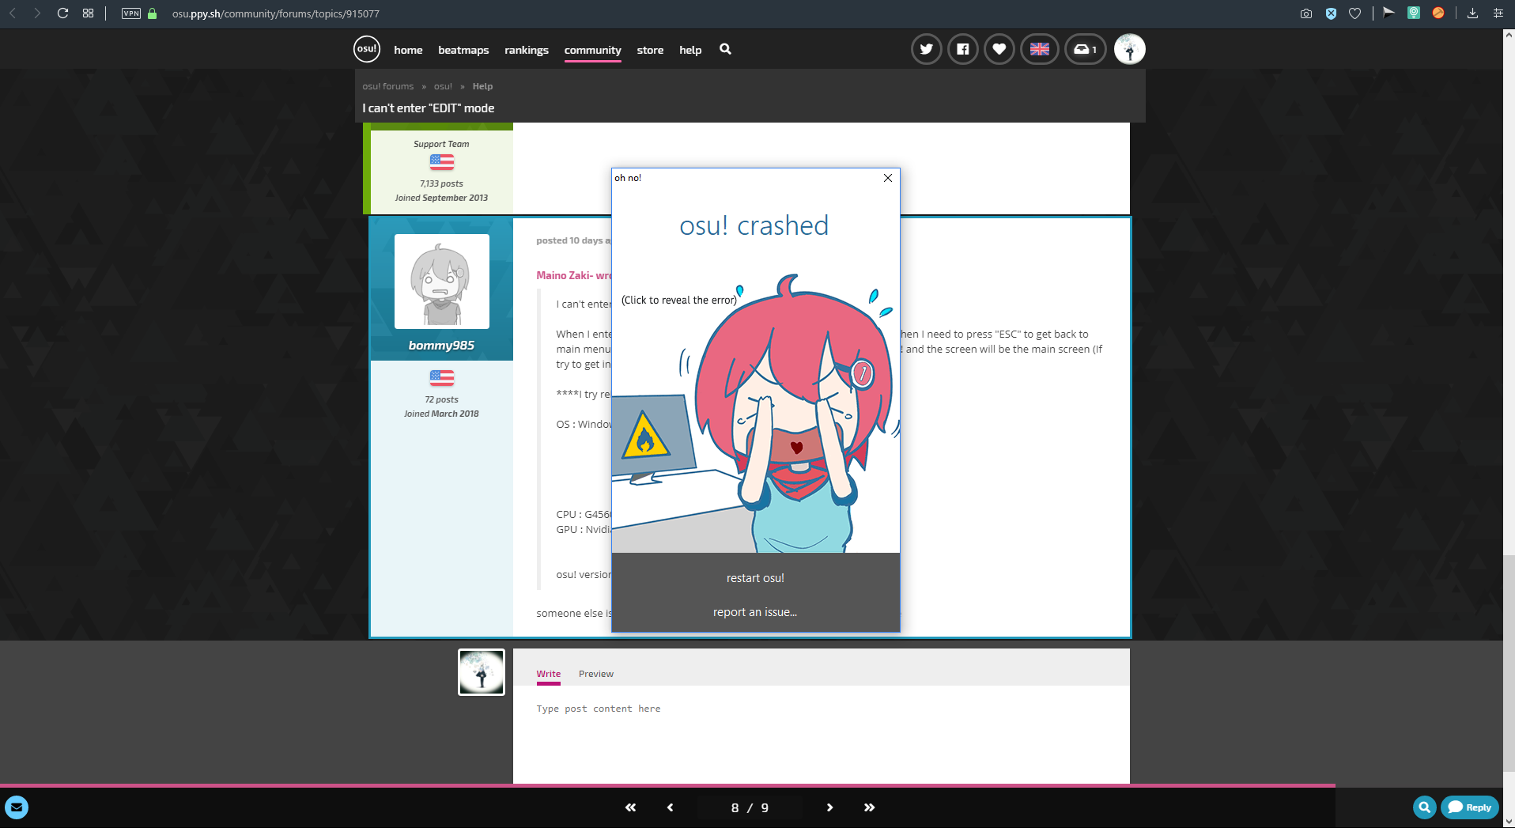Open the osu! Twitter icon
This screenshot has height=828, width=1515.
coord(926,49)
